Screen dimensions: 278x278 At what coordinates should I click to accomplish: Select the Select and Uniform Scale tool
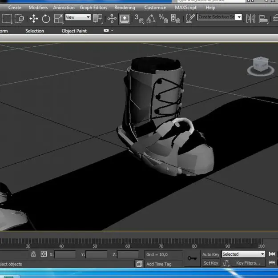click(59, 19)
